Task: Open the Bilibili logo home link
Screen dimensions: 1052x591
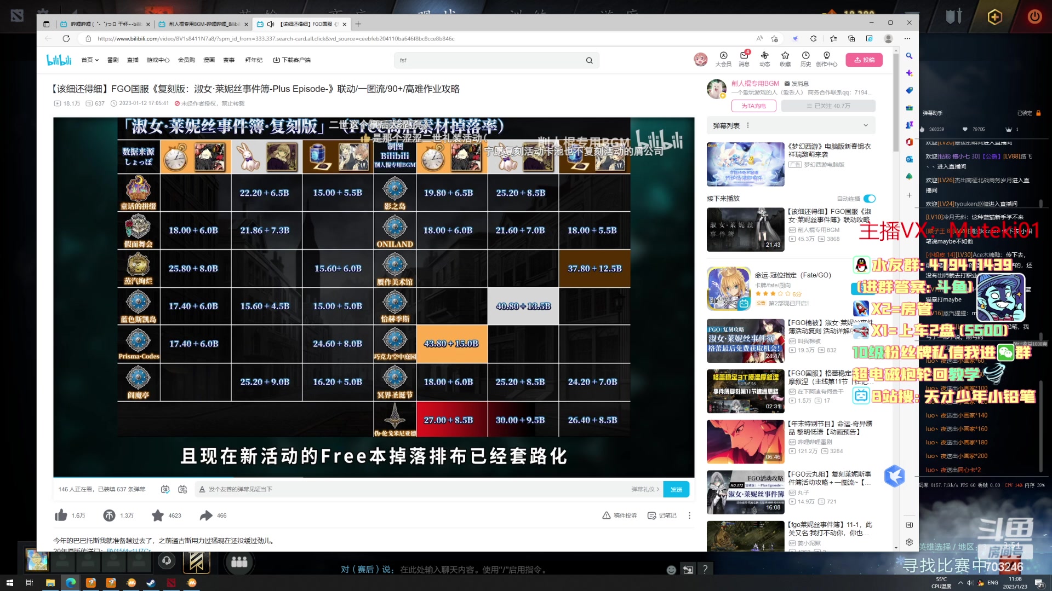Action: [x=59, y=60]
